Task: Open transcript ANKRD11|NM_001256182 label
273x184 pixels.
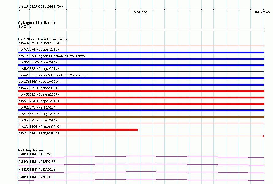Action: click(37, 169)
